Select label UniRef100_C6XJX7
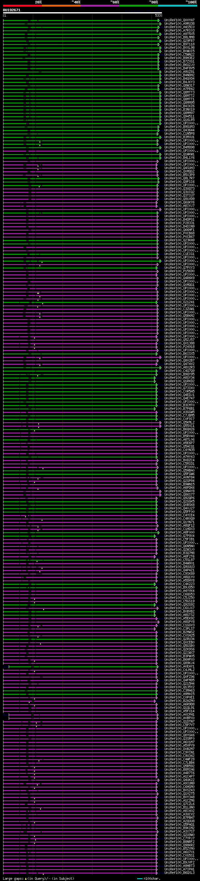Image resolution: width=200 pixels, height=881 pixels. coord(179,608)
